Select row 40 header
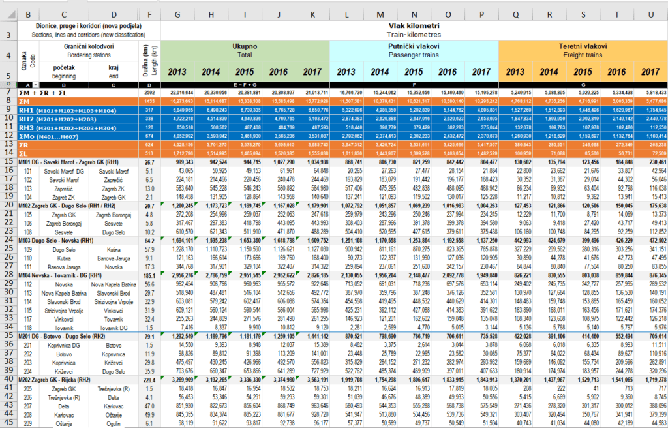 [8, 380]
